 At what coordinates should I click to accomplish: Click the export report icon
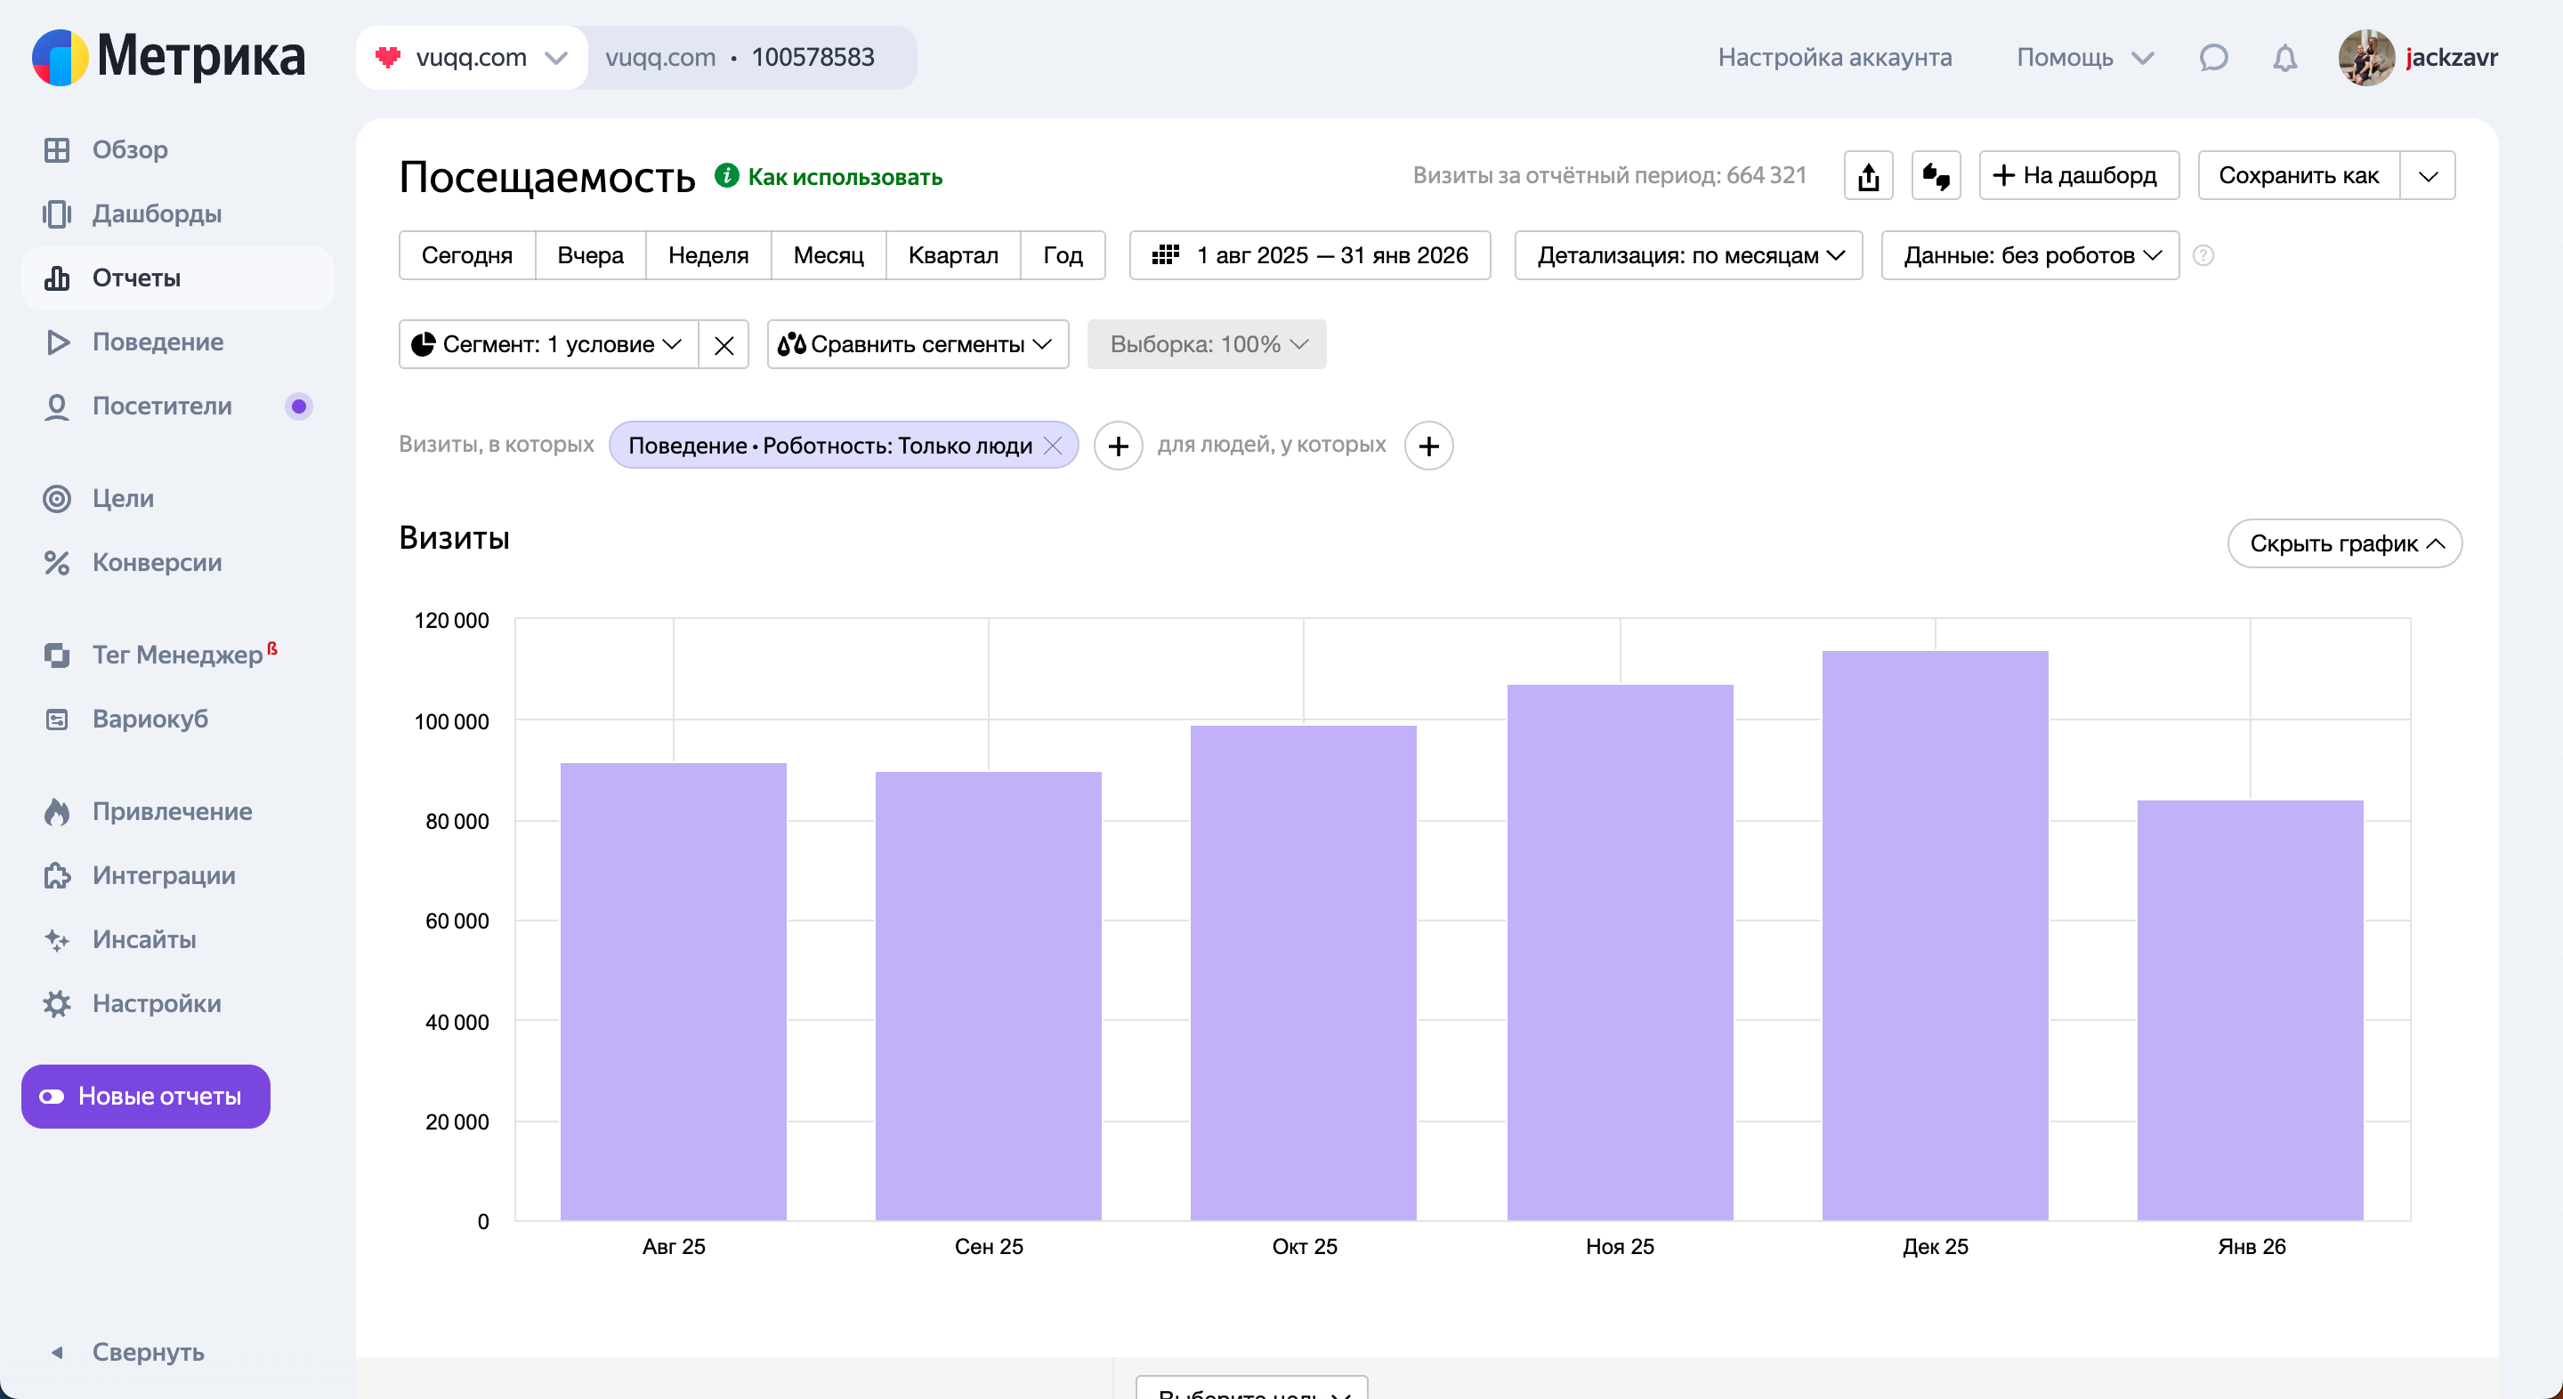[x=1868, y=176]
